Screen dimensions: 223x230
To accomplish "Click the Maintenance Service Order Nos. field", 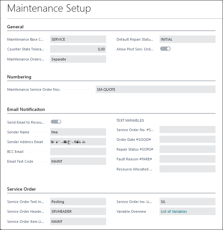I will 156,89.
